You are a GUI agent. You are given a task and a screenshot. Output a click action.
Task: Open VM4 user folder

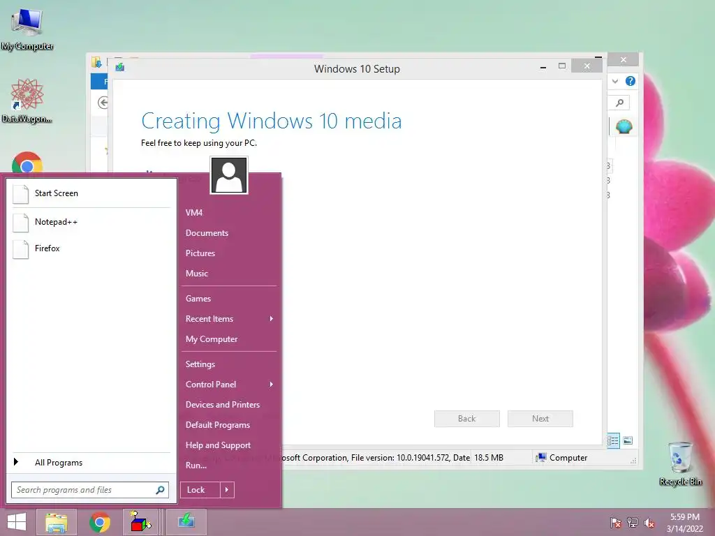point(194,213)
